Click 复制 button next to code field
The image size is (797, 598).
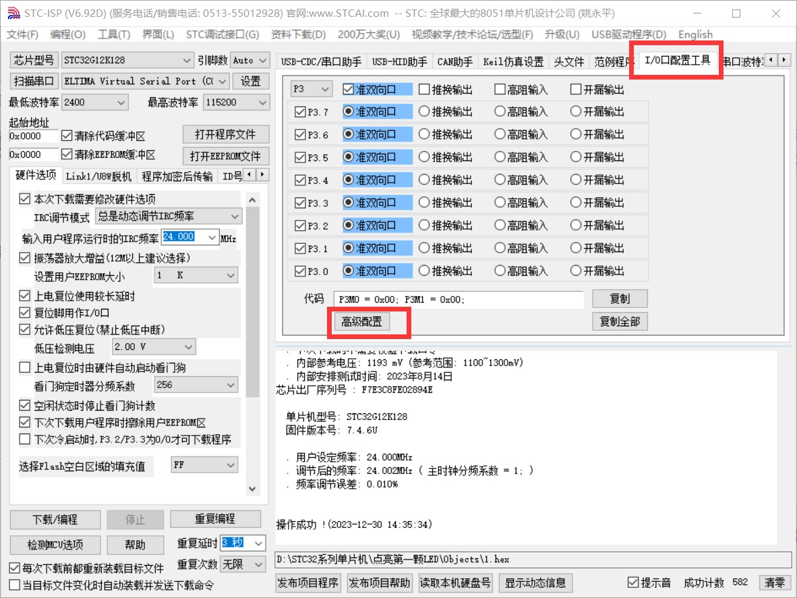point(620,299)
